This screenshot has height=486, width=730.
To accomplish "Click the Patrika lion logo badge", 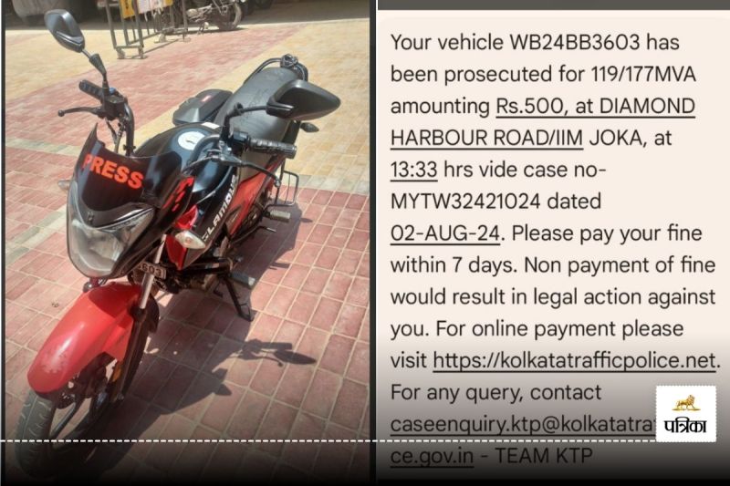I will [686, 414].
